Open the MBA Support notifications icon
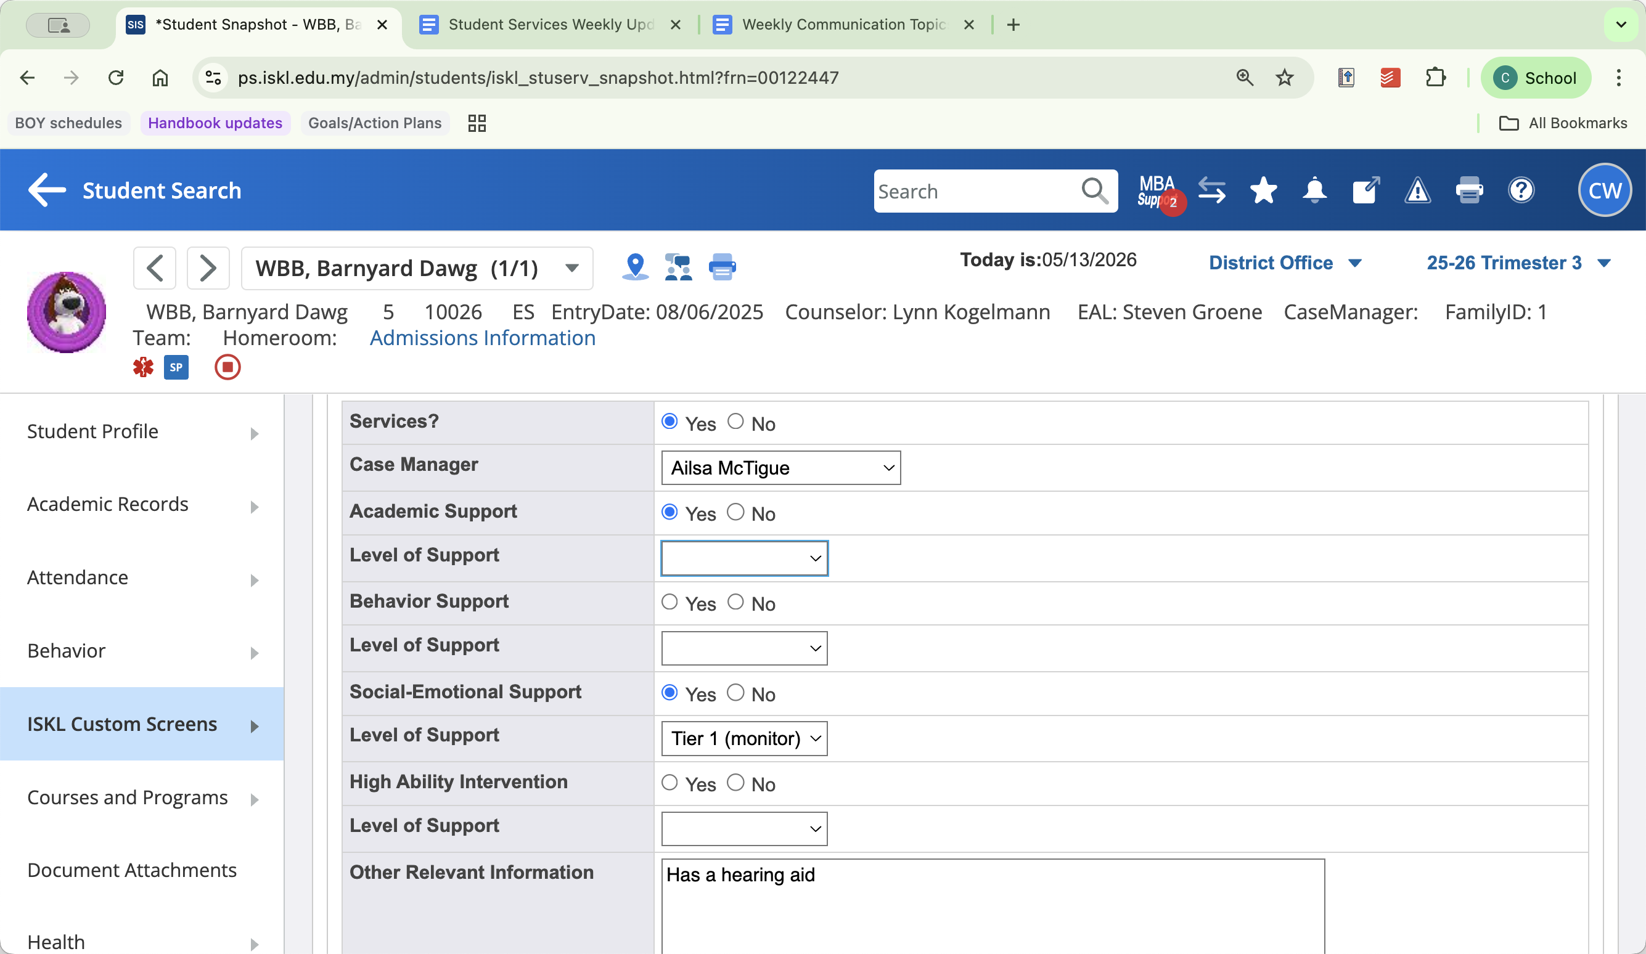 (1159, 190)
